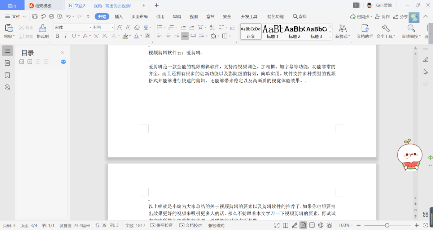Switch to the 插入 (Insert) ribbon tab
Image resolution: width=433 pixels, height=230 pixels.
coord(119,17)
